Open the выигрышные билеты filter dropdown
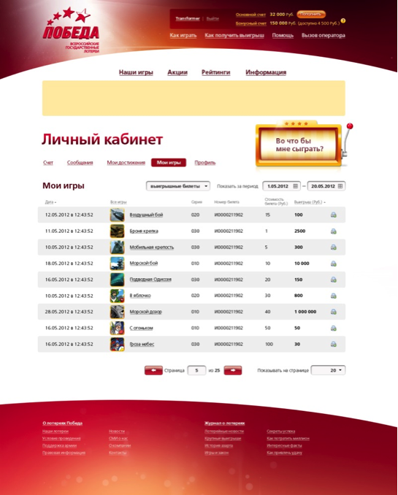The height and width of the screenshot is (495, 398). coord(178,186)
